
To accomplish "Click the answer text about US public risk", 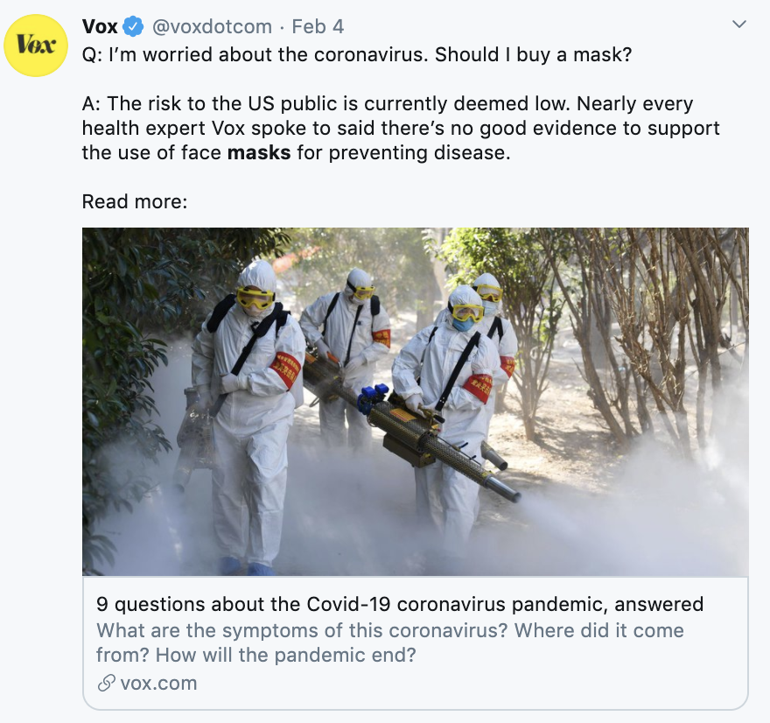I will 400,128.
